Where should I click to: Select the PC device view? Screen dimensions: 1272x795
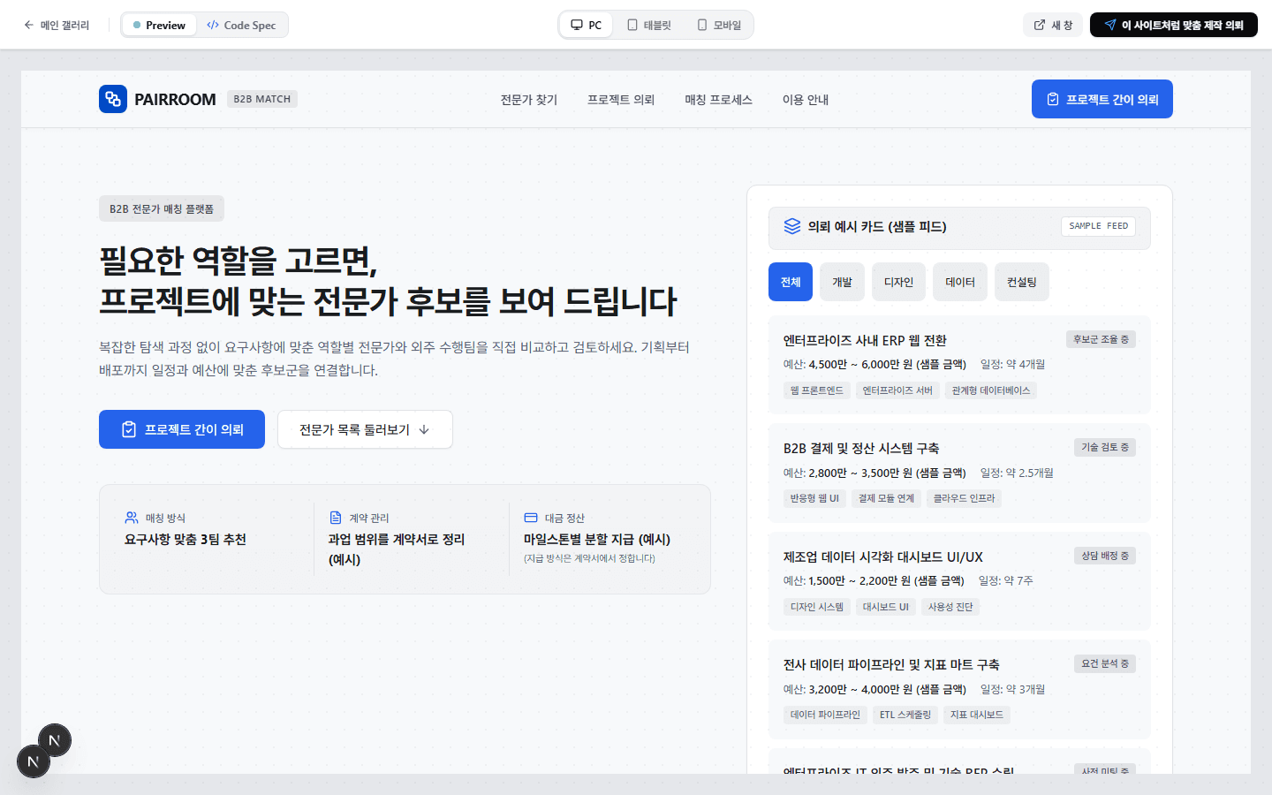(587, 25)
